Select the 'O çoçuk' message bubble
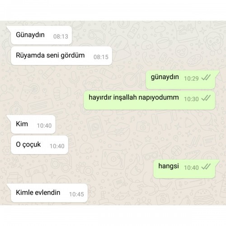The height and width of the screenshot is (226, 226). (39, 145)
